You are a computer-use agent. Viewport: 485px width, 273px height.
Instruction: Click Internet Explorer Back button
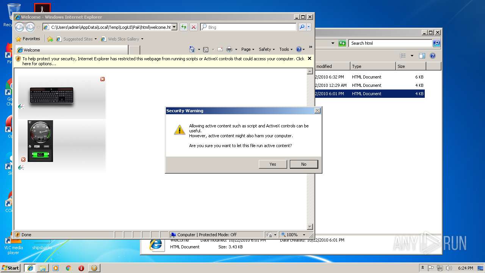tap(20, 27)
